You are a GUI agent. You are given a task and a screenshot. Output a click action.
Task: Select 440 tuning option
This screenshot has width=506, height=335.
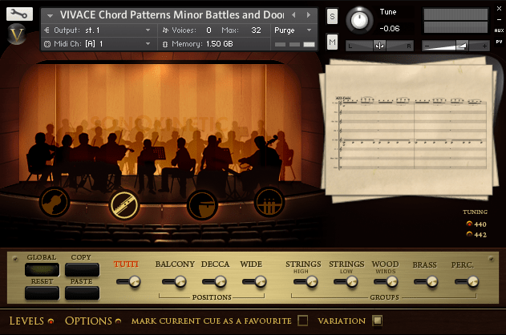click(x=469, y=224)
